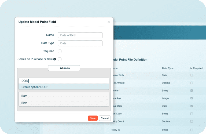Check Is Required for the Policy ID row
The image size is (206, 134).
point(192,130)
